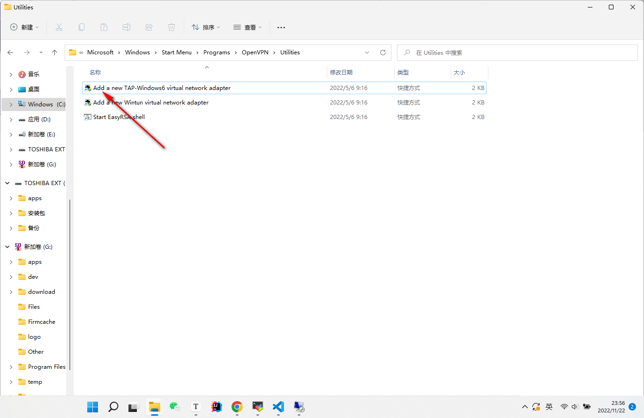Expand the Program Files folder node
This screenshot has height=418, width=644.
(11, 366)
